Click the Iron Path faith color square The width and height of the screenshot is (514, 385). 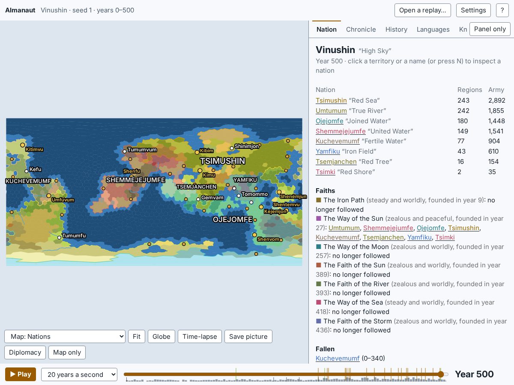318,200
